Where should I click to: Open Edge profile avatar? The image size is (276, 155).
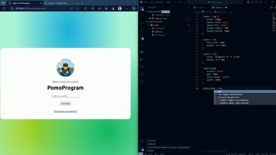click(x=120, y=9)
